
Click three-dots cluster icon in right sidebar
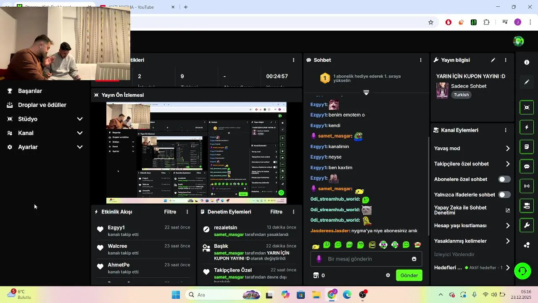click(x=527, y=245)
